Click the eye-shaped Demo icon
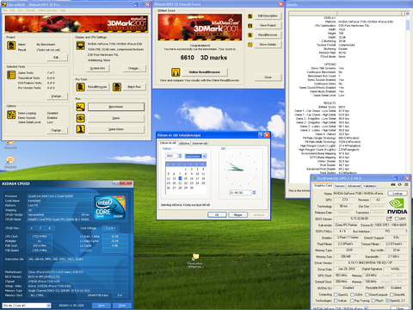Screen dimensions: 413x310 [x=81, y=118]
